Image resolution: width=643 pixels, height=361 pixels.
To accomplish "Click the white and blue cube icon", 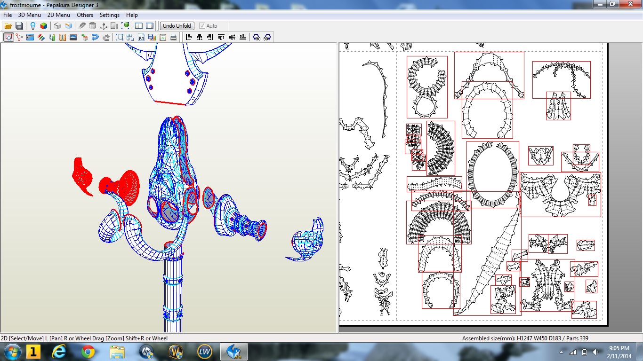I will coord(69,26).
